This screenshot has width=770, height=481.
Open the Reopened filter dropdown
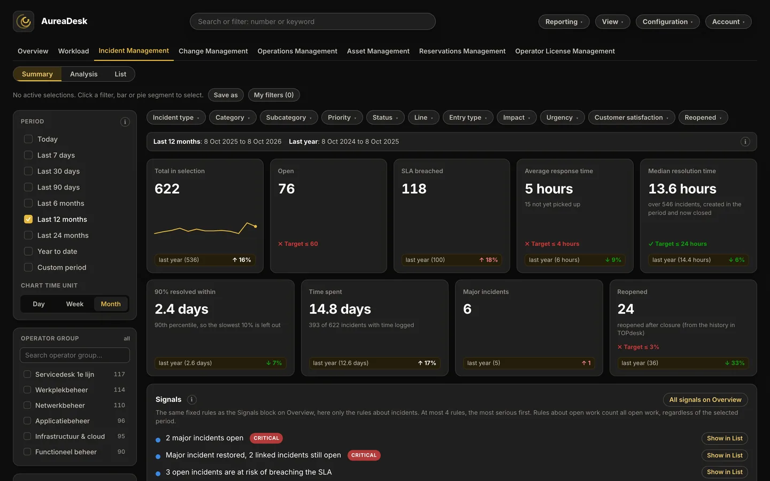coord(703,118)
